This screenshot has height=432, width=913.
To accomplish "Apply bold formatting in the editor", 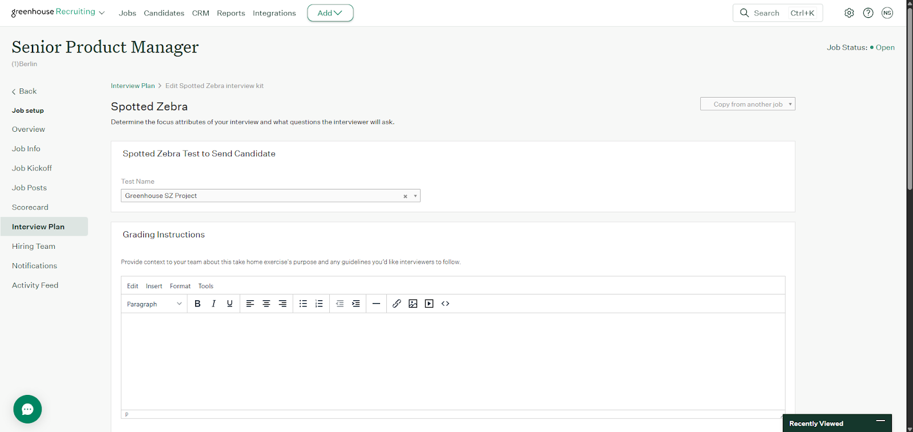I will tap(197, 304).
